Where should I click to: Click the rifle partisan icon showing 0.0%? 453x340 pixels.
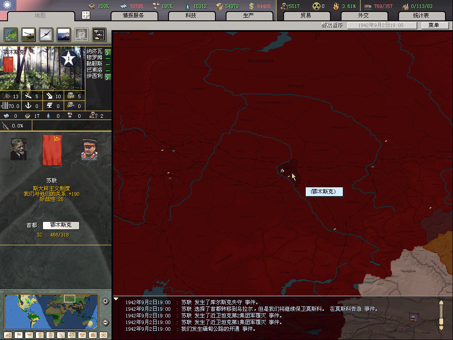pos(5,126)
